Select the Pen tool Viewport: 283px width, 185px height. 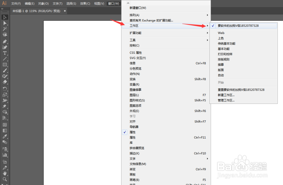coord(5,42)
